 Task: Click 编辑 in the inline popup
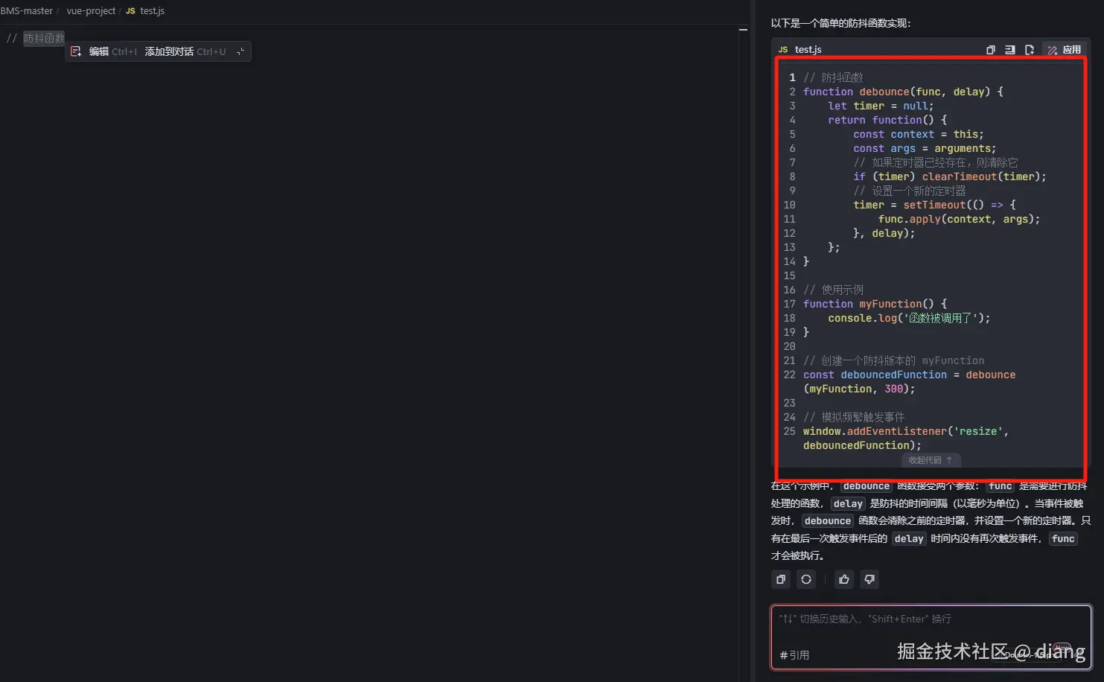pos(99,51)
